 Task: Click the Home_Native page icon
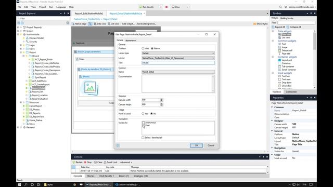[x=27, y=121]
